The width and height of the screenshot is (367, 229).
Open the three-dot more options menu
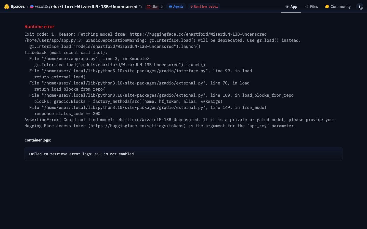[360, 7]
